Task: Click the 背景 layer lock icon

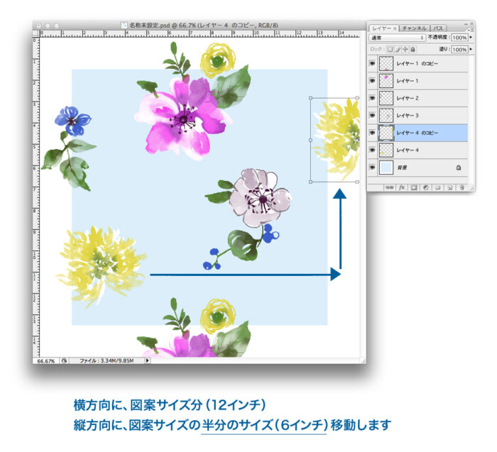Action: click(x=459, y=167)
